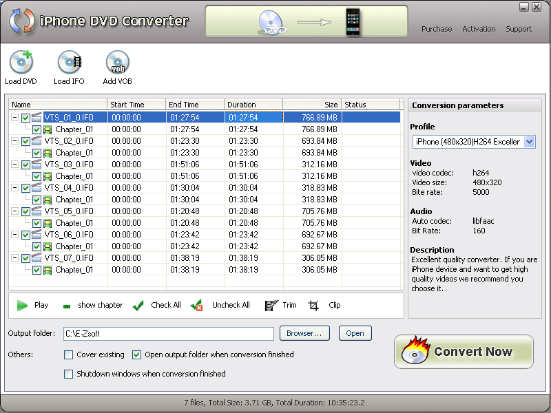551x413 pixels.
Task: Uncheck Chapter_01 checkbox under VTS_05_0.IFO
Action: point(37,223)
